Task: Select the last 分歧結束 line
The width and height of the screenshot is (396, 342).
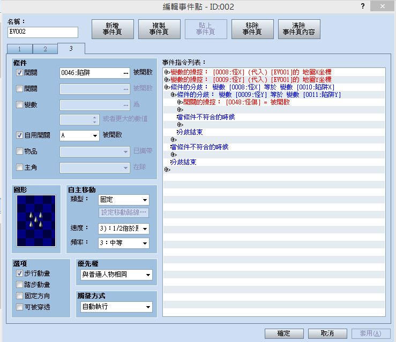Action: (274, 162)
